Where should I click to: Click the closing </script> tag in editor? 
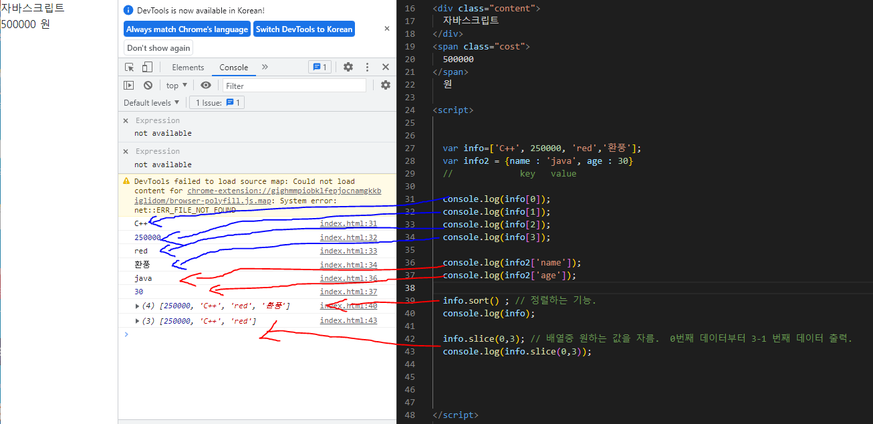click(x=455, y=415)
